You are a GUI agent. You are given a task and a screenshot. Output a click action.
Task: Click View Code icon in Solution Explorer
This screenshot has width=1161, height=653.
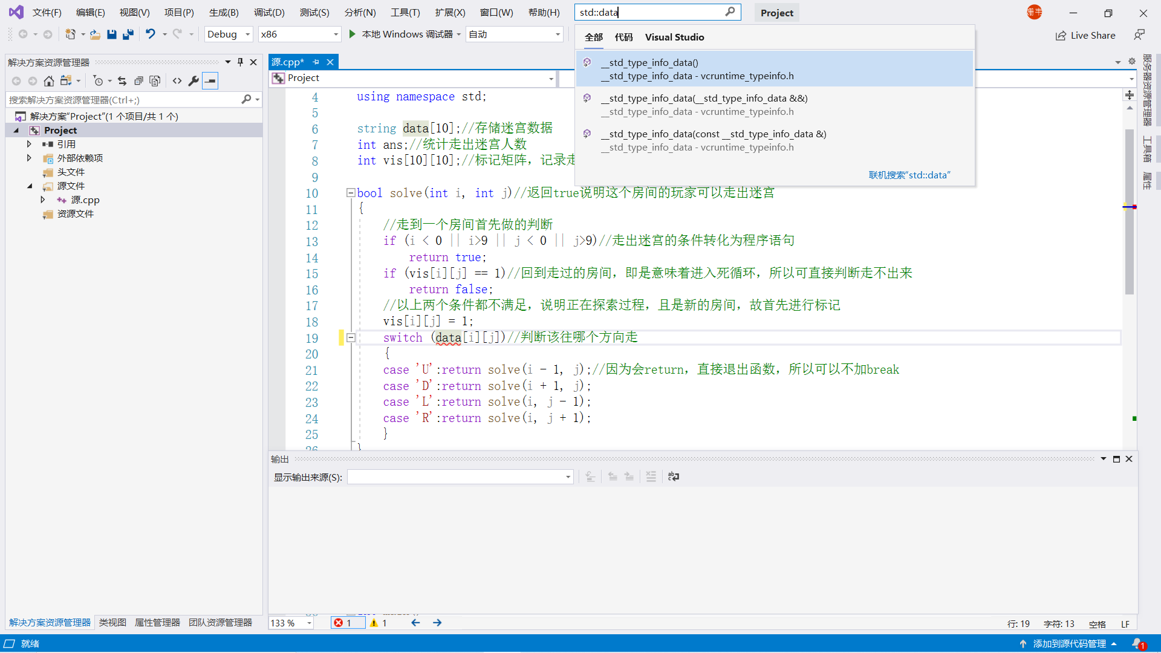coord(177,80)
